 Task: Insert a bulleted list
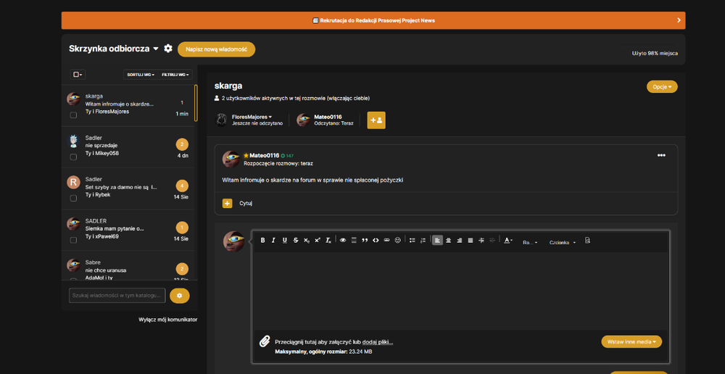(412, 241)
